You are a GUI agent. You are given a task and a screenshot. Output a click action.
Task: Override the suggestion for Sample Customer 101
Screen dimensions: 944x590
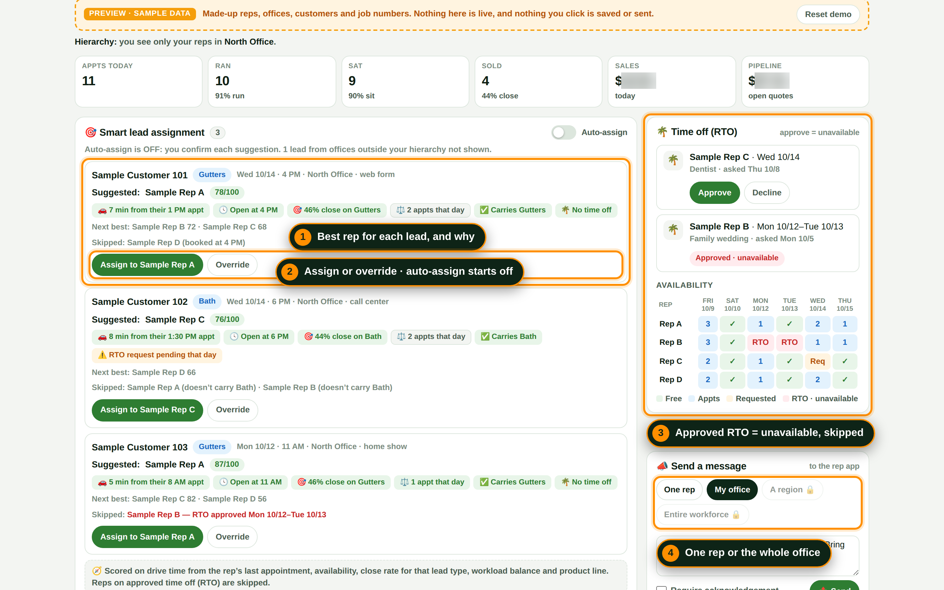point(232,265)
